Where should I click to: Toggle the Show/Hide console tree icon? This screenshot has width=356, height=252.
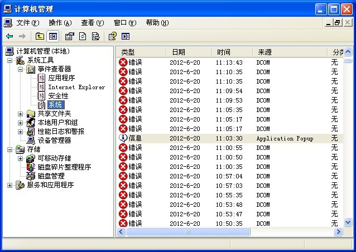click(x=52, y=36)
